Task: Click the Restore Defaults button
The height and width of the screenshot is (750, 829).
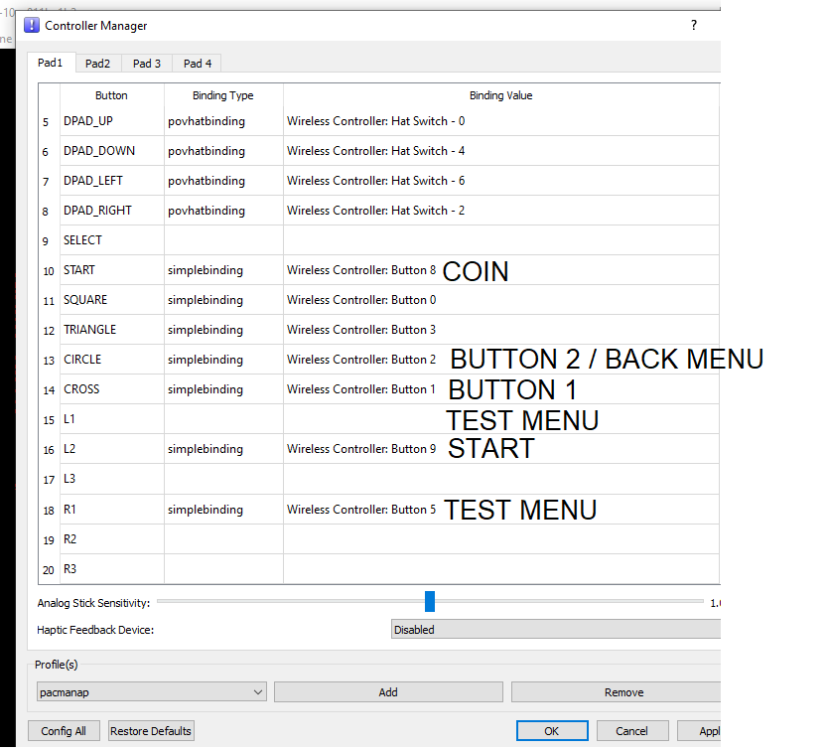Action: pyautogui.click(x=151, y=730)
